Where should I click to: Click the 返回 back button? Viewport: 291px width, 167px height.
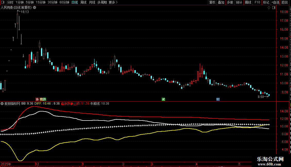click(285, 2)
